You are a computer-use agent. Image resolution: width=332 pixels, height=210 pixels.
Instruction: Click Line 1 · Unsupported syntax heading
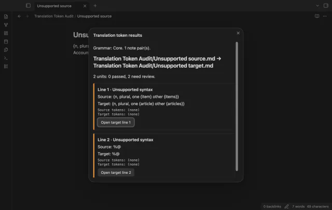coord(125,89)
